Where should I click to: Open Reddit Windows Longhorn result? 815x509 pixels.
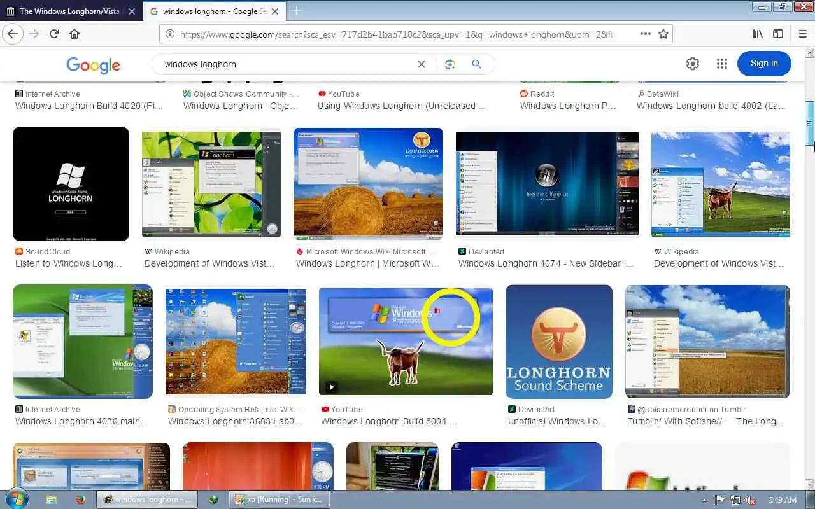click(568, 106)
